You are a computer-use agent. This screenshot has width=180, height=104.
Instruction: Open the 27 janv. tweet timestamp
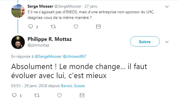pos(91,6)
